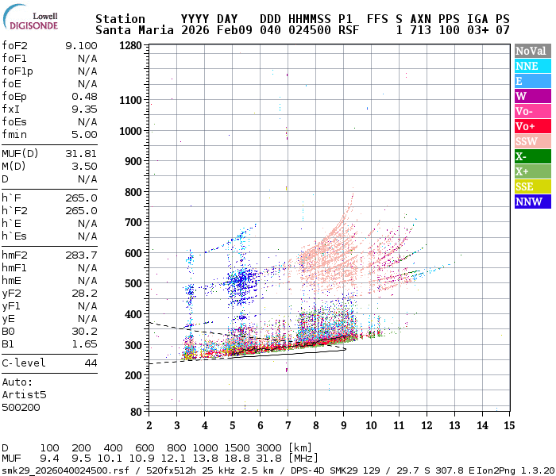Viewport: 556px width, 476px height.
Task: Click the h`Es N/A value
Action: tap(87, 236)
